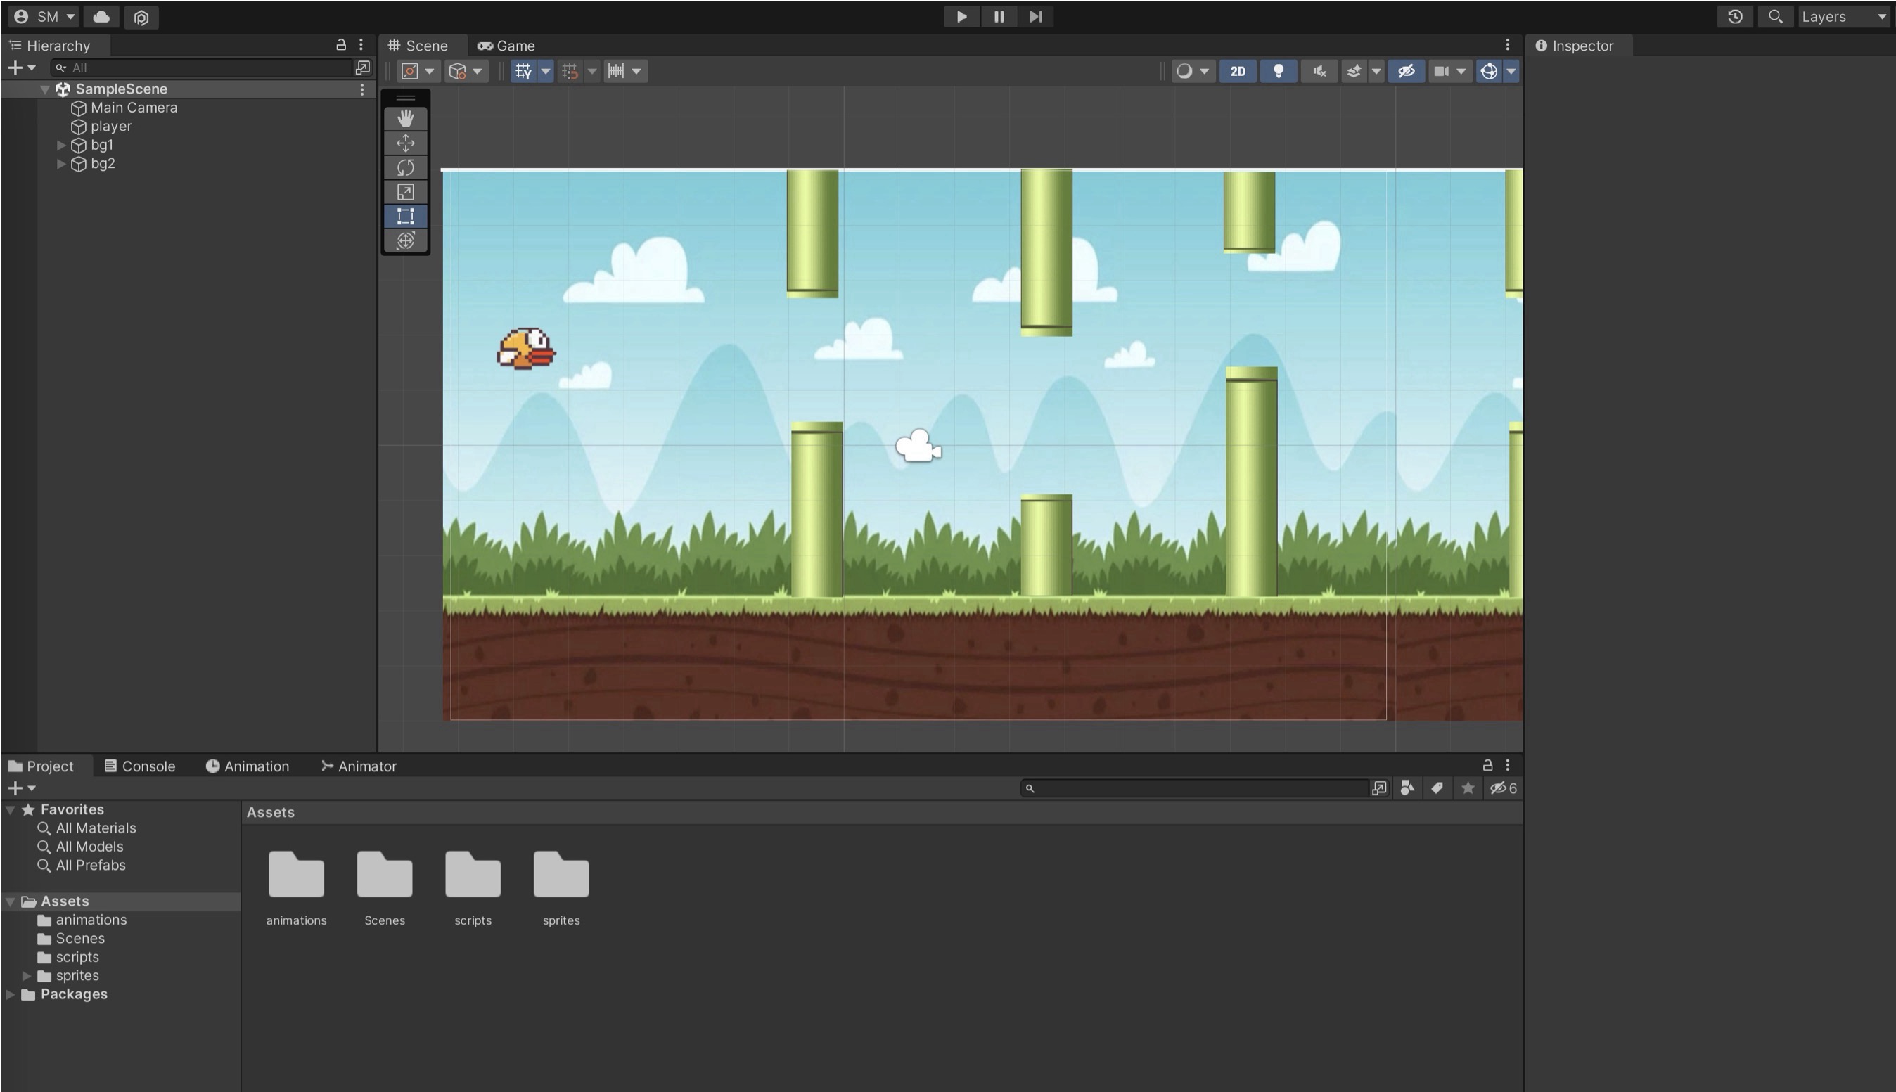The height and width of the screenshot is (1092, 1896).
Task: Click favorites star icon in Project
Action: pyautogui.click(x=1467, y=788)
